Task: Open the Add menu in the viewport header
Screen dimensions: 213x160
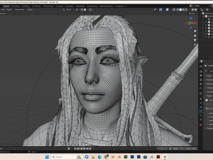Action: 3,10
